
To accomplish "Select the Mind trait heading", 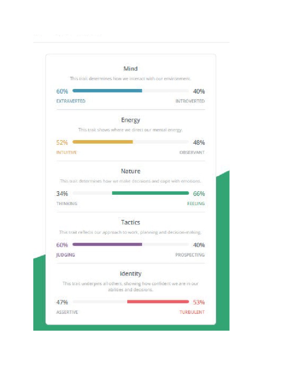I will [130, 69].
